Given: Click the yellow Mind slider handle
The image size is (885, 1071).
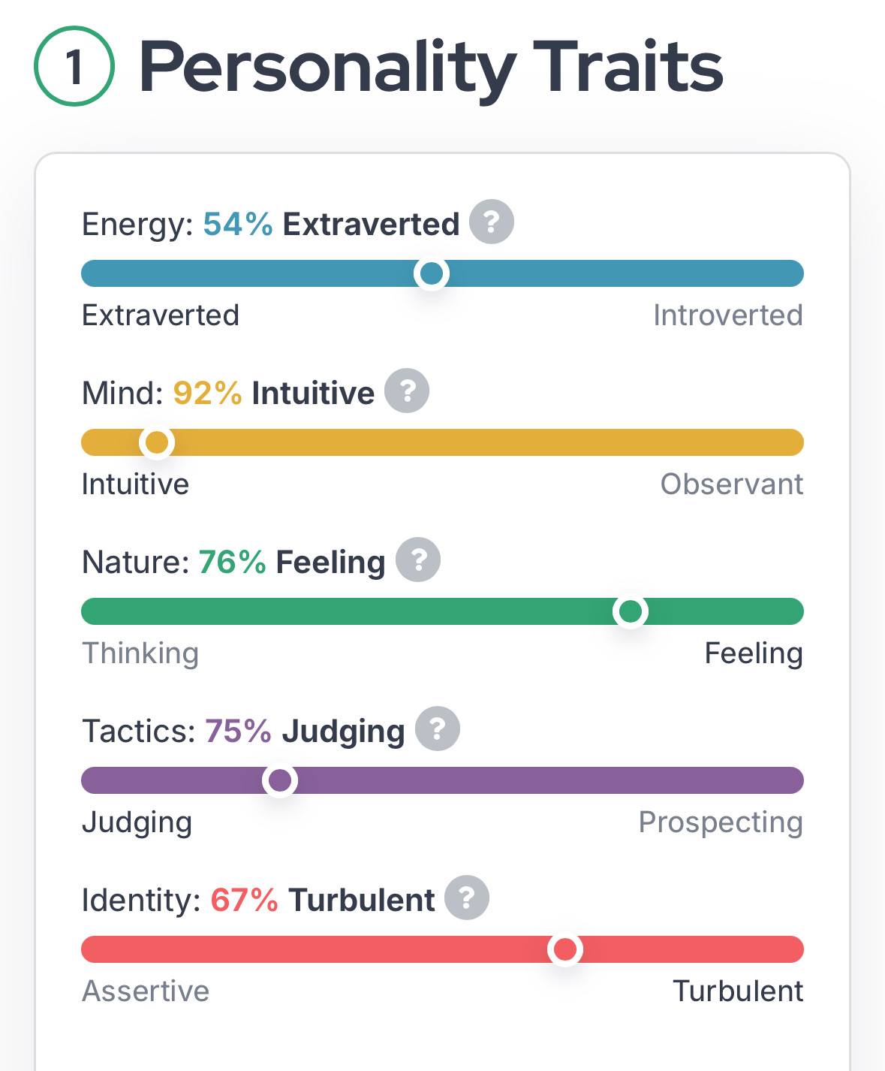Looking at the screenshot, I should pos(157,442).
